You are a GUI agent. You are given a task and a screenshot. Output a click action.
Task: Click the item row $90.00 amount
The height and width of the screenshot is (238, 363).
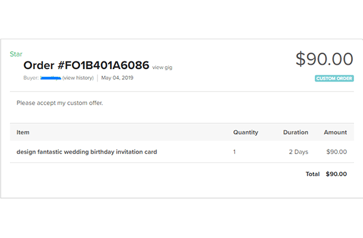pos(336,152)
